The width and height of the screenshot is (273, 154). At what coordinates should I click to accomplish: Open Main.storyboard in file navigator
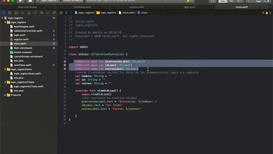pyautogui.click(x=23, y=48)
